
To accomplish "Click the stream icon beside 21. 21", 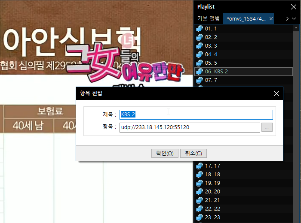I will click(x=200, y=200).
